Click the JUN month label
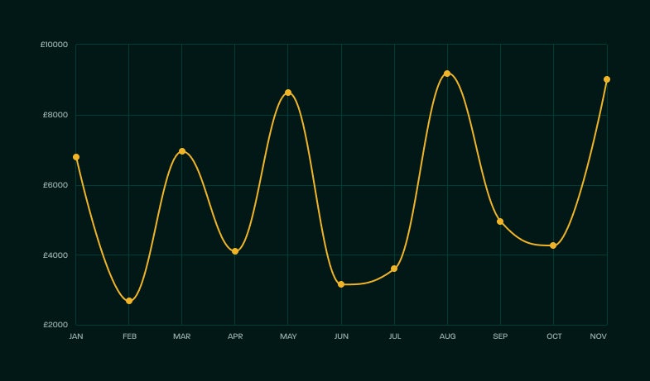 click(341, 336)
